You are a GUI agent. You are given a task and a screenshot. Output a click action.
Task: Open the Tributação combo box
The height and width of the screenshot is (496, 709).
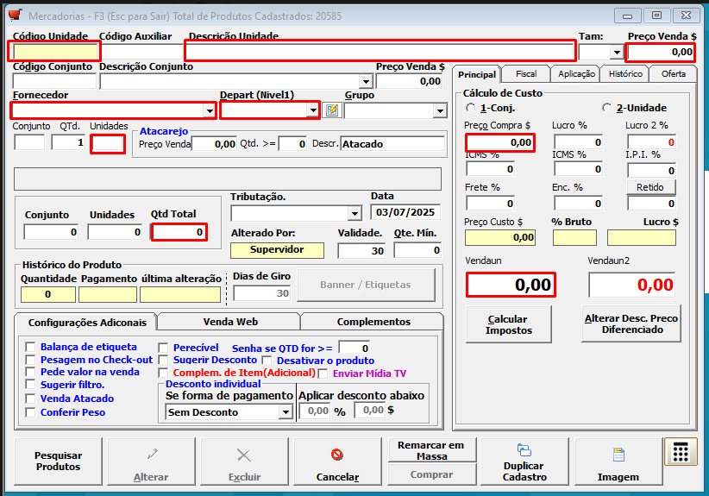354,213
